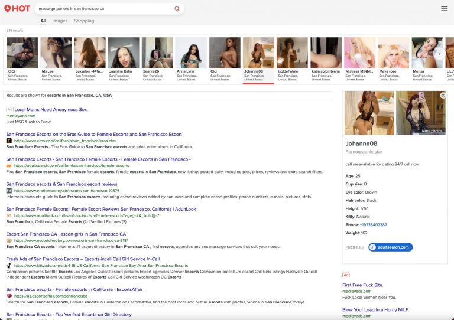Click the Ad badge above sidebar ads

[x=346, y=275]
